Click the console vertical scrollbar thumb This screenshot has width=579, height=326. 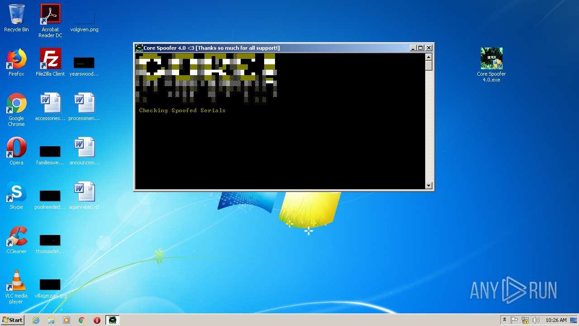429,65
